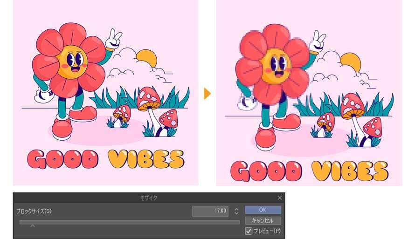This screenshot has height=239, width=415.
Task: Click the ブロックサイズ(S) label
Action: 35,211
